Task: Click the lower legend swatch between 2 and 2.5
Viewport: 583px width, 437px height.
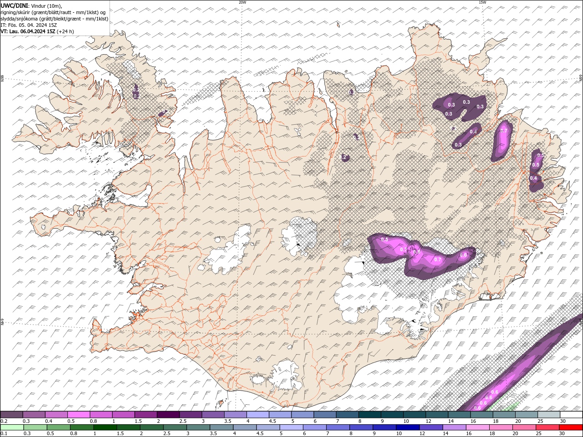Action: (152, 427)
